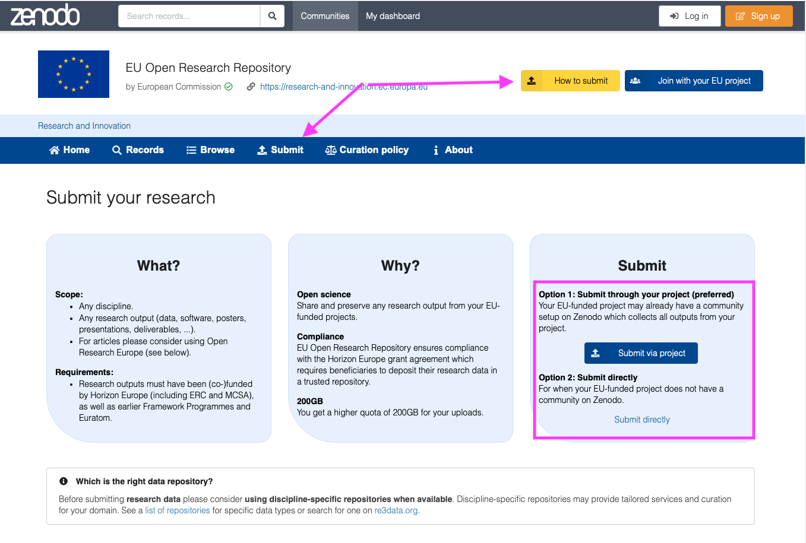Click the Why? card heading
The width and height of the screenshot is (806, 543).
(x=400, y=266)
